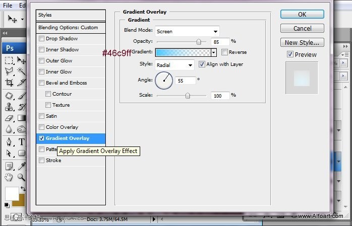Select the Type tool

click(x=22, y=142)
